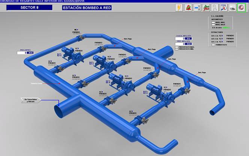Click the SECTOR 8 title label

[30, 7]
